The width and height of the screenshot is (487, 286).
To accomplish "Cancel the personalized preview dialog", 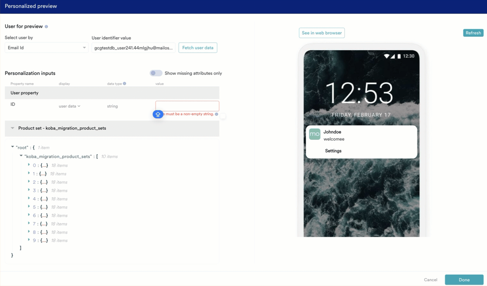I will tap(431, 280).
